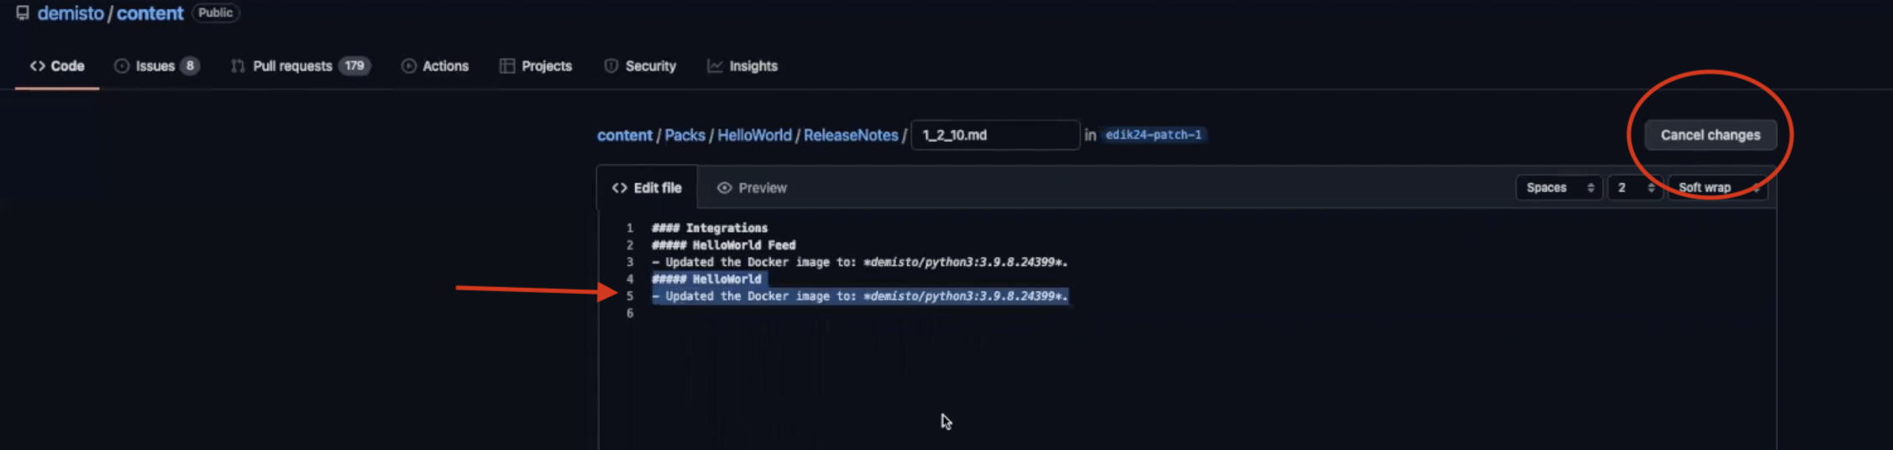
Task: Click the file name field 1_2_10.md
Action: pos(994,135)
